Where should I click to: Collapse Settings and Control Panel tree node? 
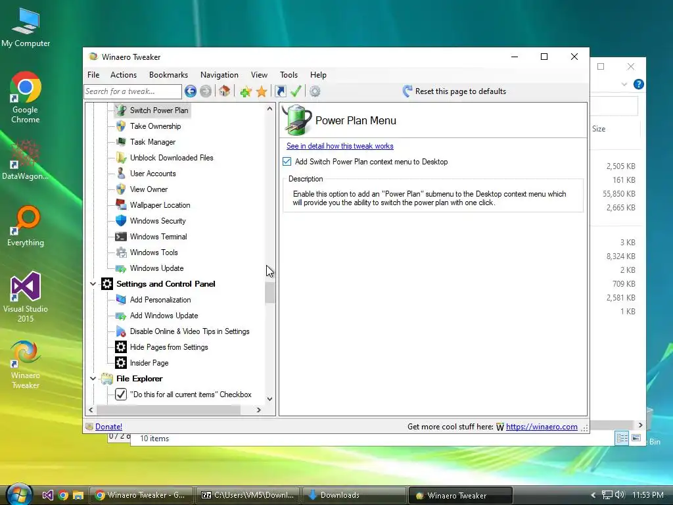[93, 284]
